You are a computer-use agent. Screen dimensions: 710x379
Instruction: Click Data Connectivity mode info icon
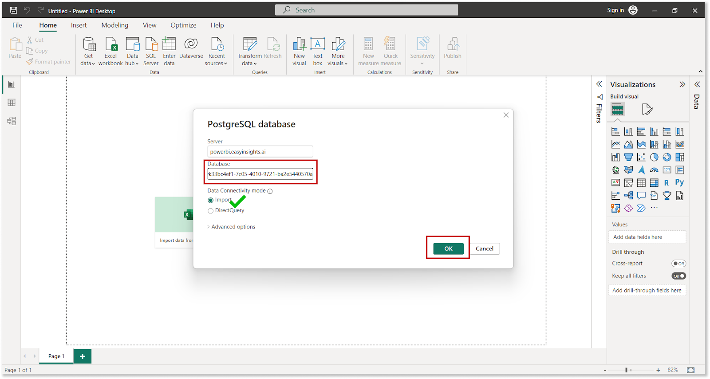pos(270,191)
